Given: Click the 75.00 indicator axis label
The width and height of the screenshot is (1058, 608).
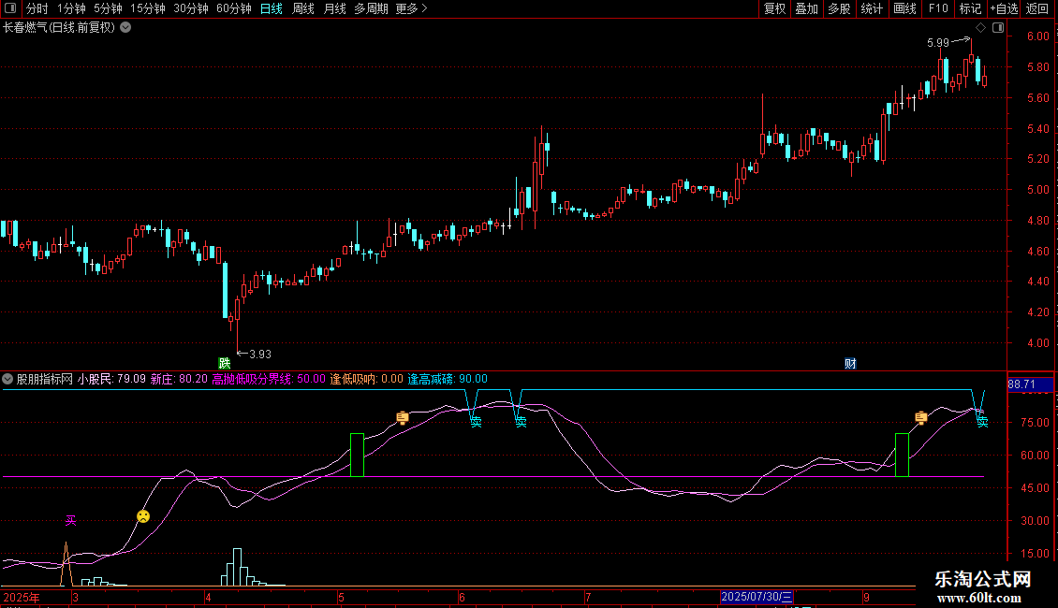Looking at the screenshot, I should [1035, 423].
